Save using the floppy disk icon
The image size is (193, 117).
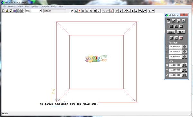[x=11, y=11]
